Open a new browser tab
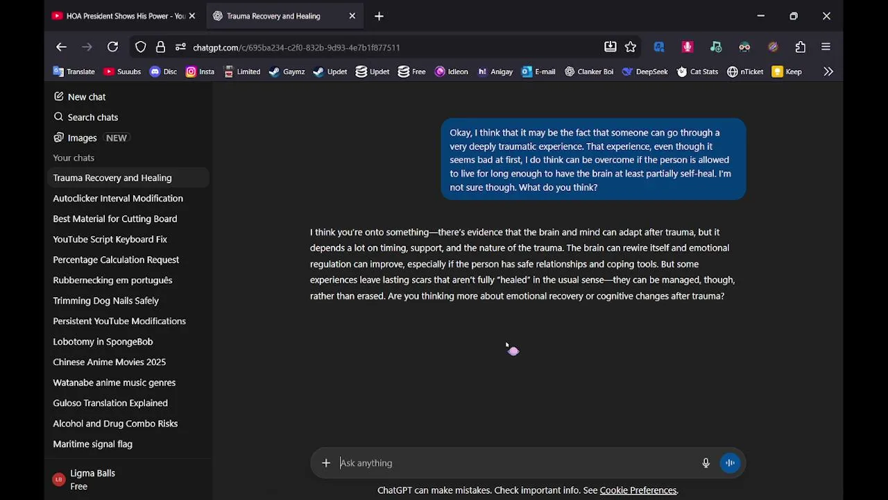The image size is (888, 500). (379, 16)
